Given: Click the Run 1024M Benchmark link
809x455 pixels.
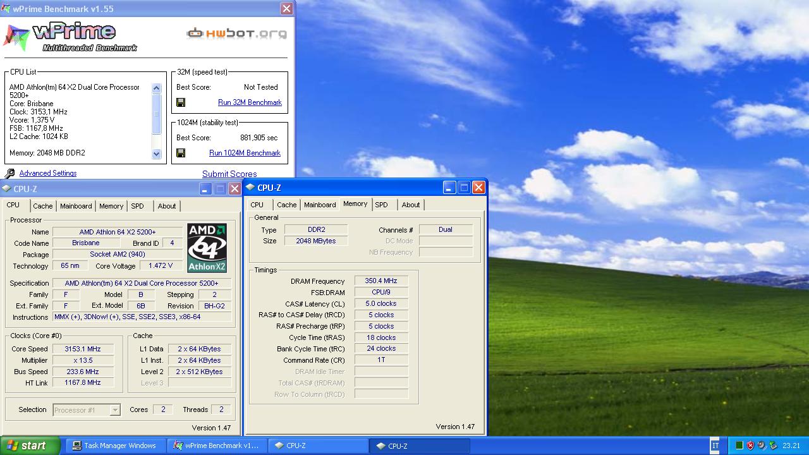Looking at the screenshot, I should point(245,153).
